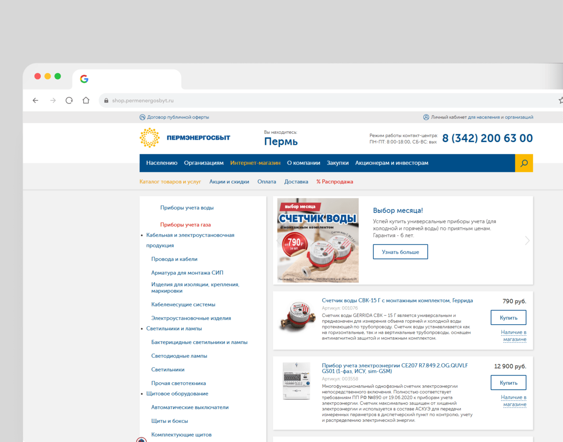Select the person icon next to Личный кабинет
The image size is (563, 442).
pos(426,117)
